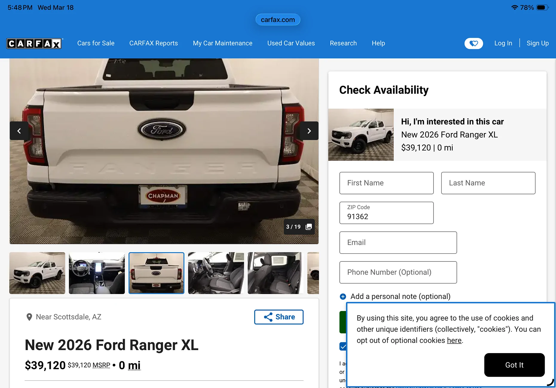Select front seats side-view thumbnail
Screen dimensions: 556x388
(216, 273)
